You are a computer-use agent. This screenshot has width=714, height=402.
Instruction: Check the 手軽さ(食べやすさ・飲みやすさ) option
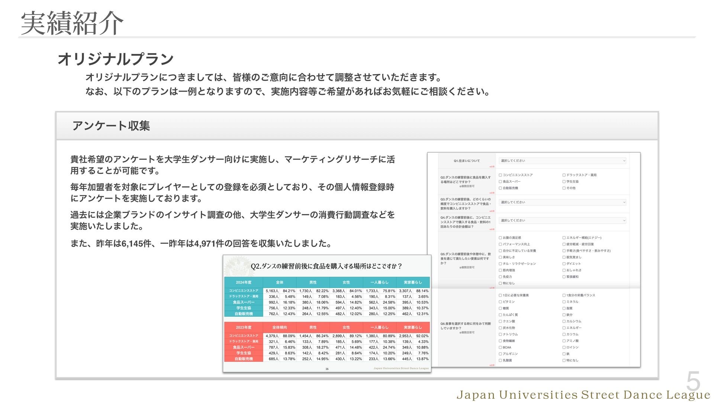[564, 251]
